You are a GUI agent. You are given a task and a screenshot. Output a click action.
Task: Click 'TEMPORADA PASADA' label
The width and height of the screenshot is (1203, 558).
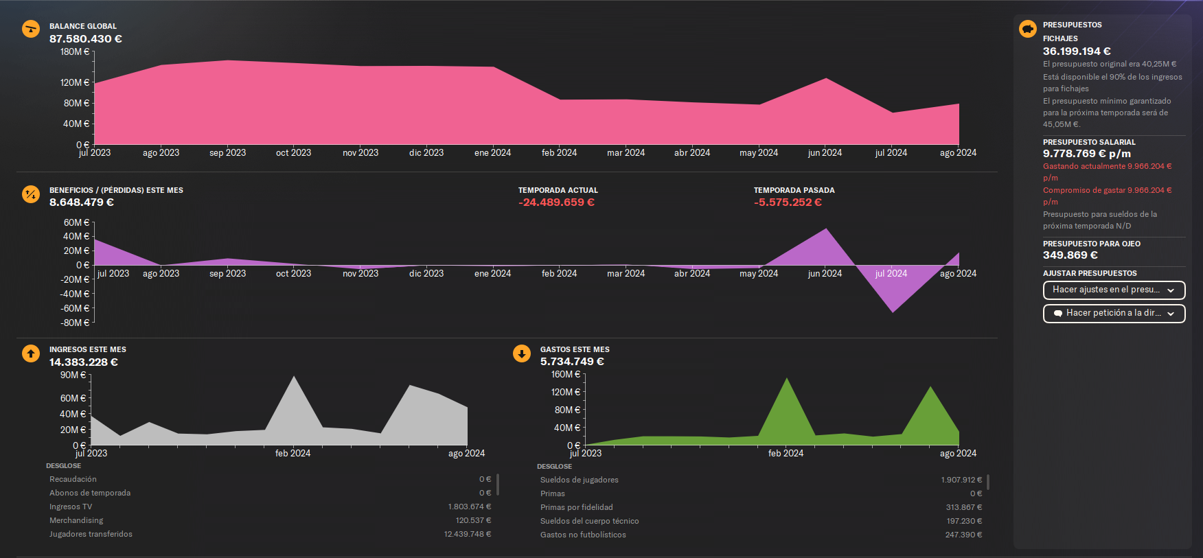[794, 190]
